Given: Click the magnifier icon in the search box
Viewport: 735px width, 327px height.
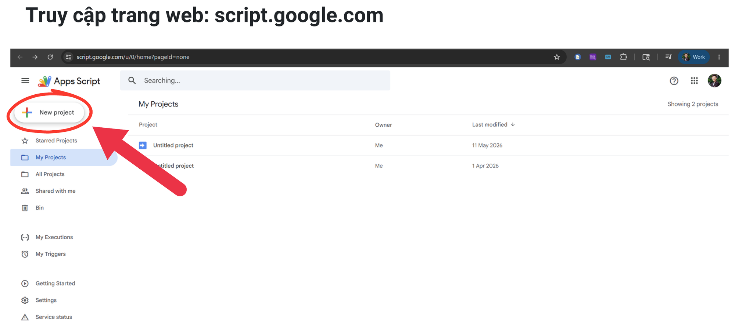Looking at the screenshot, I should point(132,80).
